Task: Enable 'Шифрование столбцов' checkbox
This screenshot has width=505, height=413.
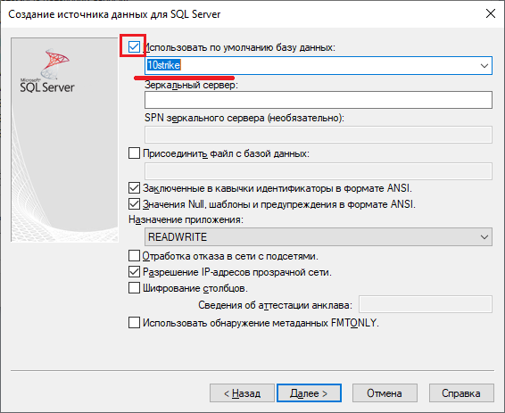Action: 134,287
